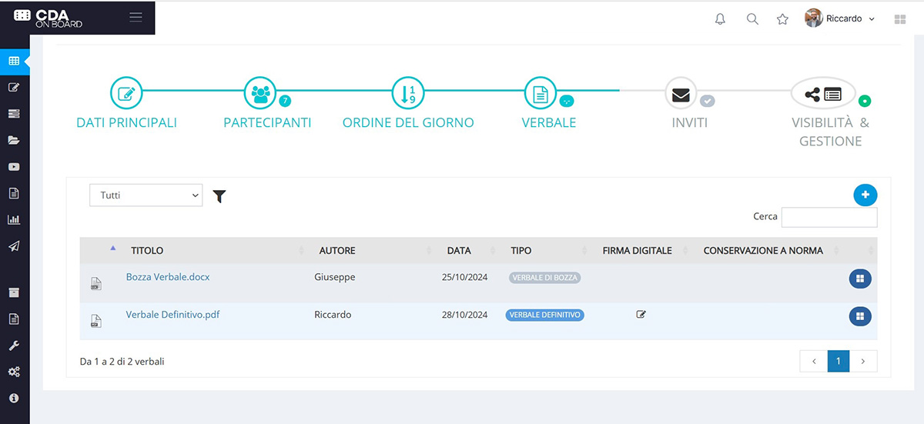924x424 pixels.
Task: Open the edit pencil icon in sidebar
Action: pyautogui.click(x=14, y=87)
